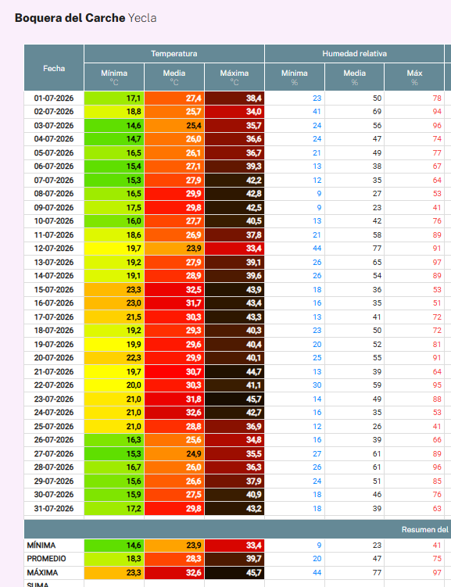The image size is (451, 587).
Task: Click max temperature 38,4 on 01-07-2026
Action: [234, 98]
